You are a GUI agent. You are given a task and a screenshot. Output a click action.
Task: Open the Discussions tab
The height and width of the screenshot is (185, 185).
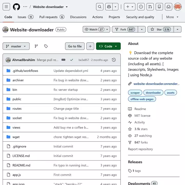[x=78, y=17]
